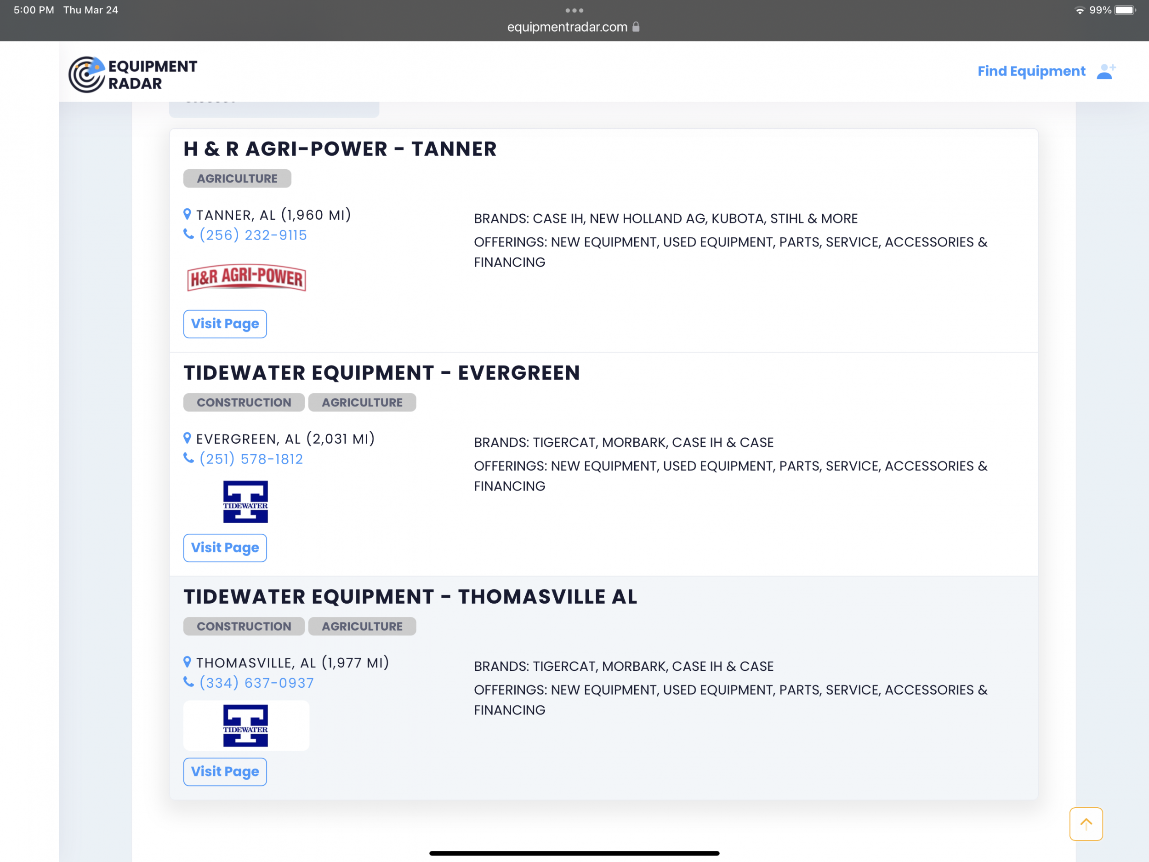Tap the location pin beside Tanner, AL
The width and height of the screenshot is (1149, 862).
188,214
